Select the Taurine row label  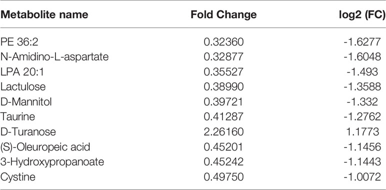tap(17, 117)
